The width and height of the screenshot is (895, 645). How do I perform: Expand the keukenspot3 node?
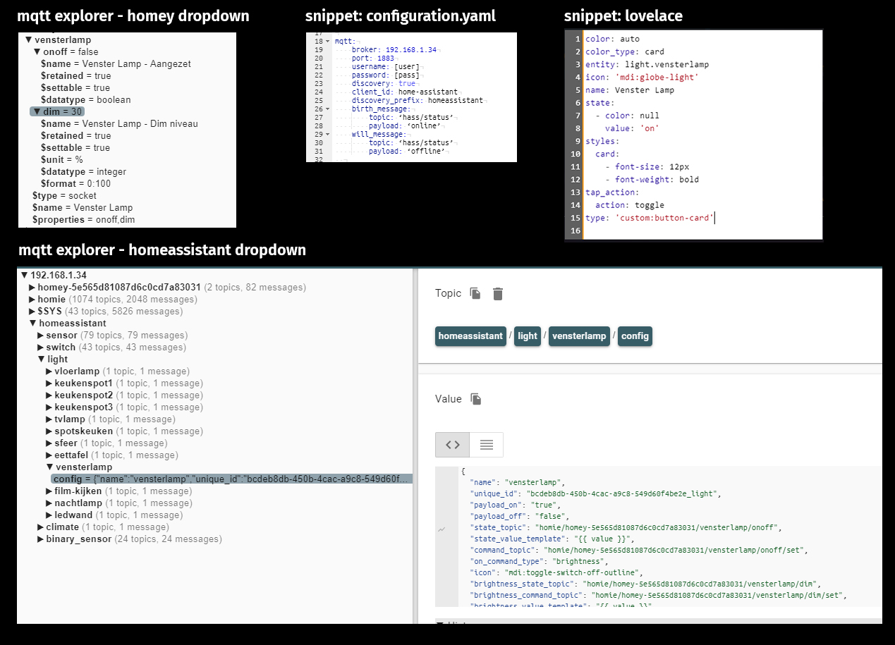49,407
